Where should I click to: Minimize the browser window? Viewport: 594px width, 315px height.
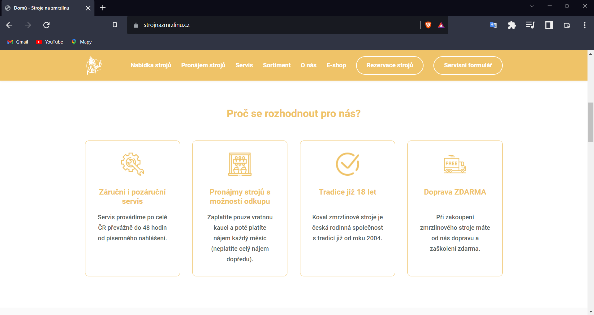[x=550, y=6]
